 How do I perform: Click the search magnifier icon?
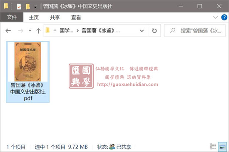click(x=173, y=30)
